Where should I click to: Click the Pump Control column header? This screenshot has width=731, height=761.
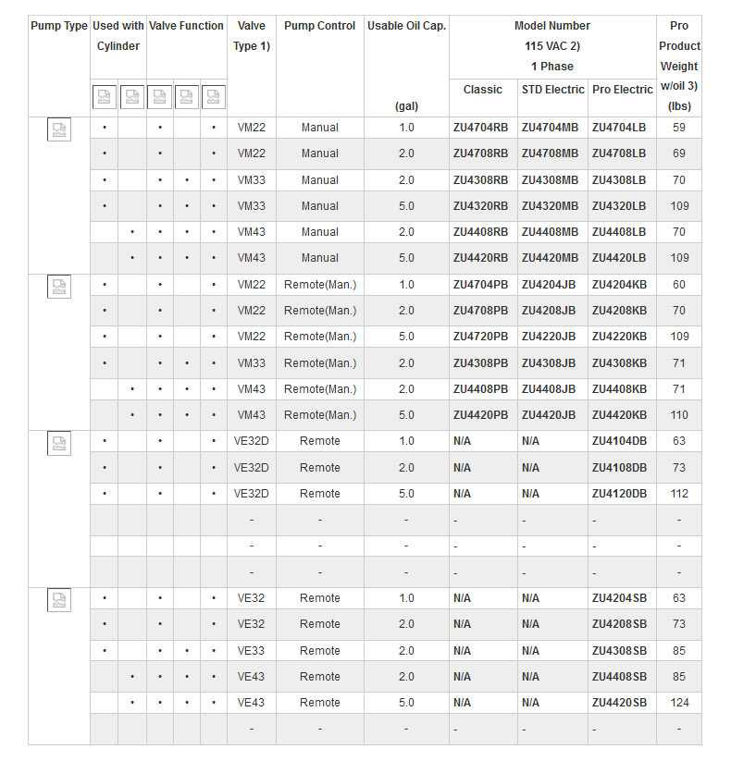point(320,26)
